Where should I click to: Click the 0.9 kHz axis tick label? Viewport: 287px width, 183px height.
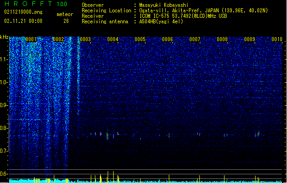pos(4,105)
